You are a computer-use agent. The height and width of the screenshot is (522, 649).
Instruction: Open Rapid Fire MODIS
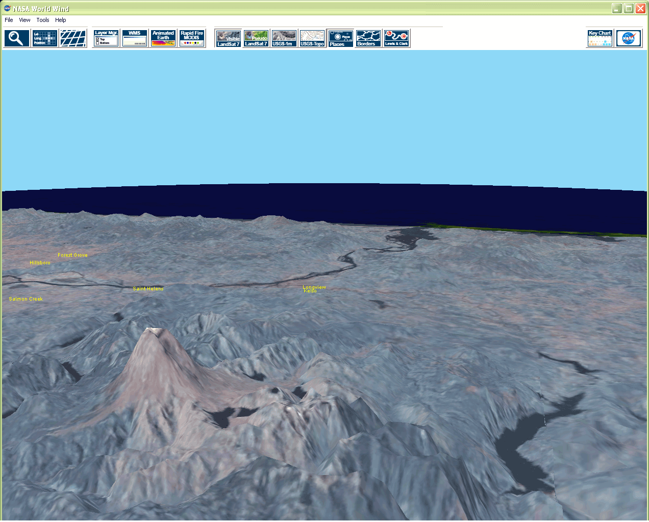click(192, 38)
